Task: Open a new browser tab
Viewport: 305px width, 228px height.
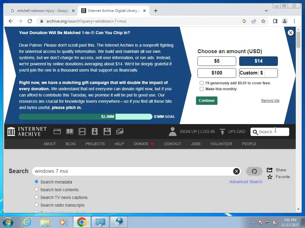Action: [155, 11]
